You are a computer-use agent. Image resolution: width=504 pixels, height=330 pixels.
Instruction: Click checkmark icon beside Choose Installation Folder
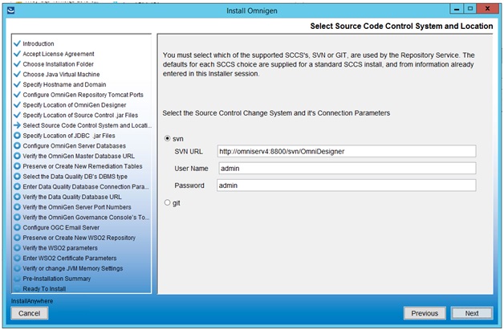coord(18,64)
